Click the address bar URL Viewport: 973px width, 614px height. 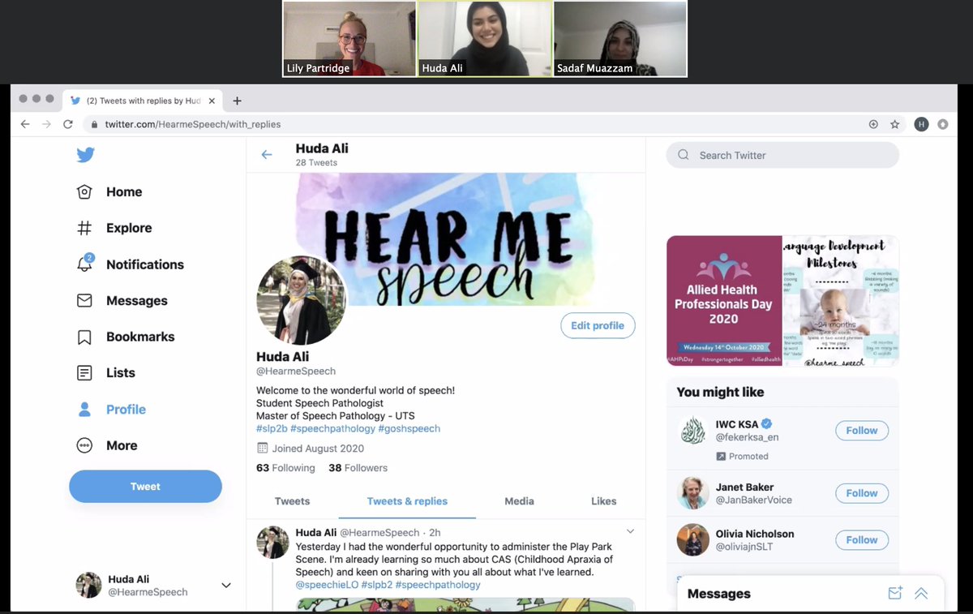click(192, 124)
